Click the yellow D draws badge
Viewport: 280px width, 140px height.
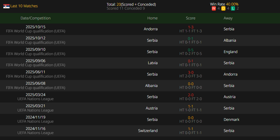[x=223, y=8]
